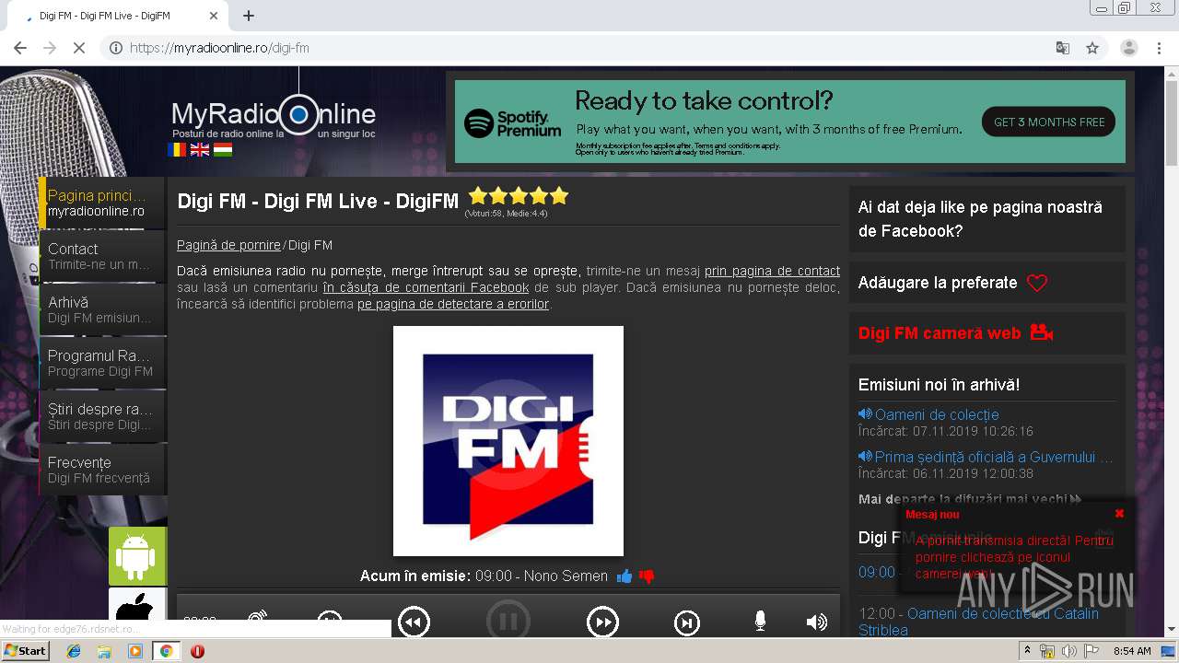Click the MyRadioOnline logo

[x=274, y=117]
